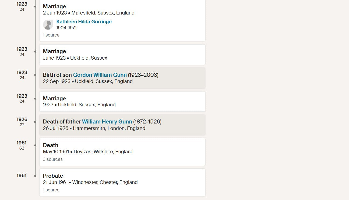The width and height of the screenshot is (349, 200).
Task: Select the timeline dot beside the 1961 Death
Action: 35,145
